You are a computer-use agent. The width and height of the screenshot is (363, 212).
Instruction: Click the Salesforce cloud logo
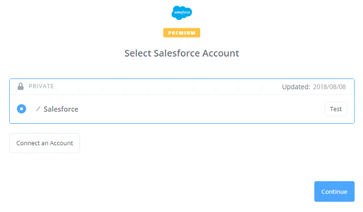coord(181,13)
